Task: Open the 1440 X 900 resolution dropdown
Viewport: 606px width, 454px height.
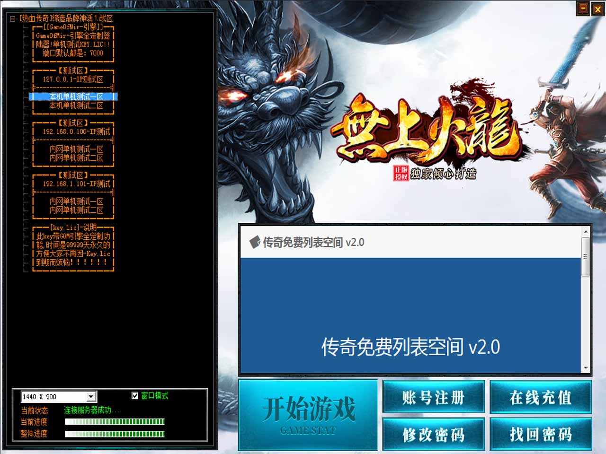Action: (x=91, y=397)
